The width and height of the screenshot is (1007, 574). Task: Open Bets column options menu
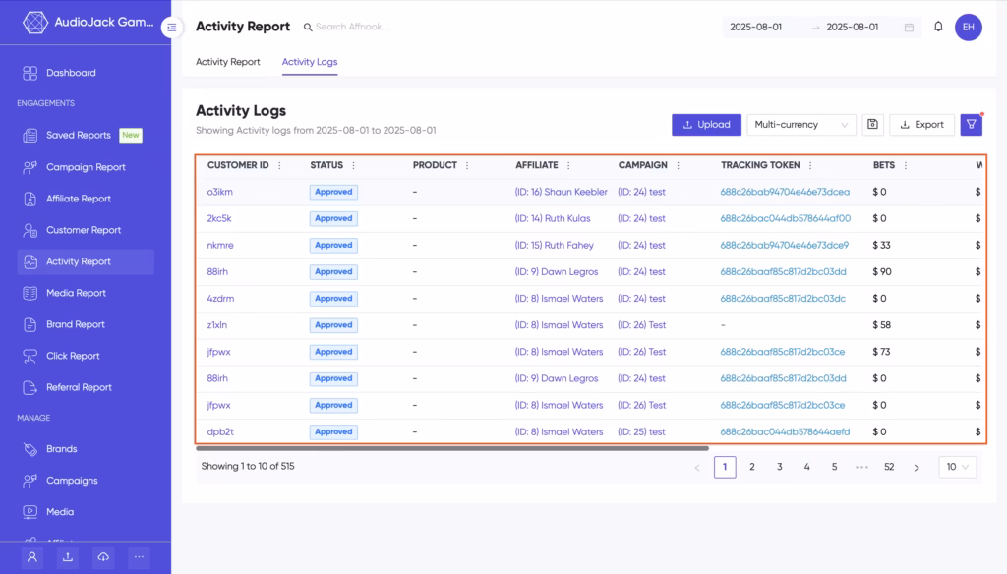906,166
